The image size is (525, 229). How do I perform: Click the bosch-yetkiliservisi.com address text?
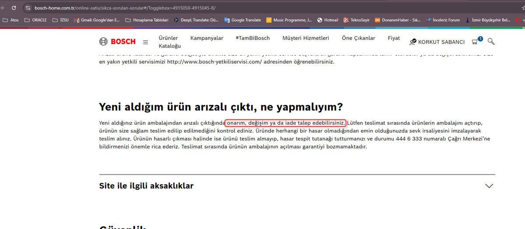[214, 62]
